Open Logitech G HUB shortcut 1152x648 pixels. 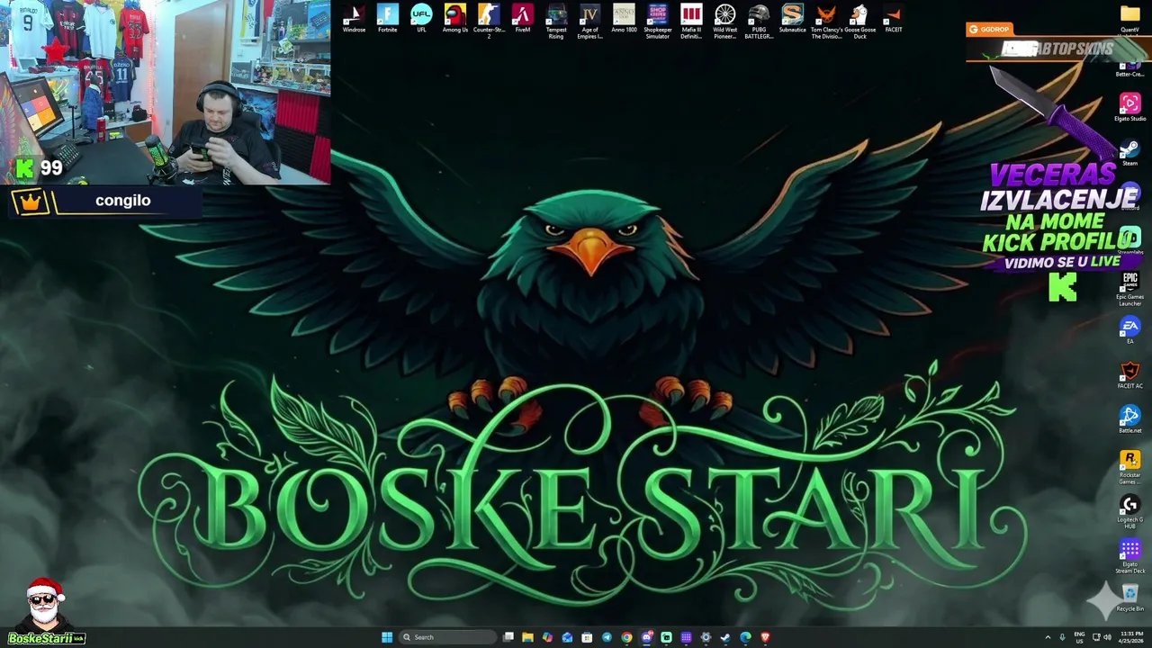(x=1129, y=510)
